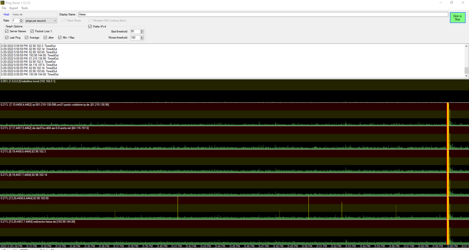Viewport: 469px width, 250px height.
Task: Open the pings per second dropdown
Action: (x=41, y=21)
